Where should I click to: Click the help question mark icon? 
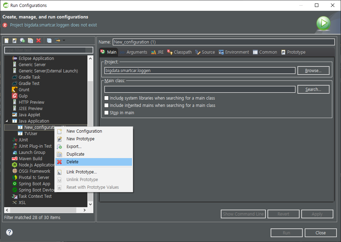coord(9,232)
